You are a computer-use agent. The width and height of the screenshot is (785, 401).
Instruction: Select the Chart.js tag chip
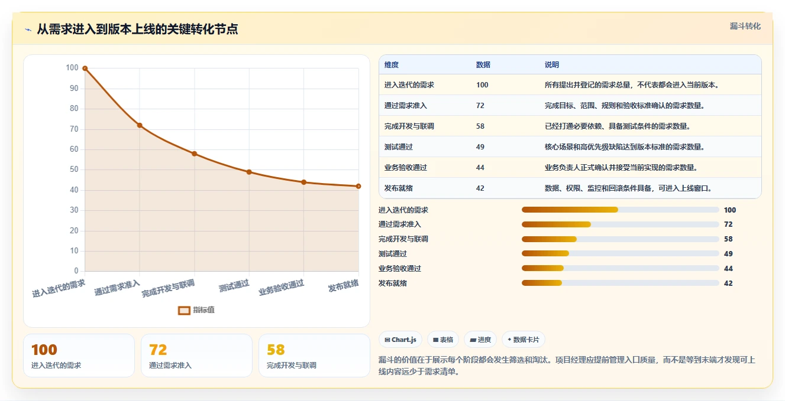400,340
